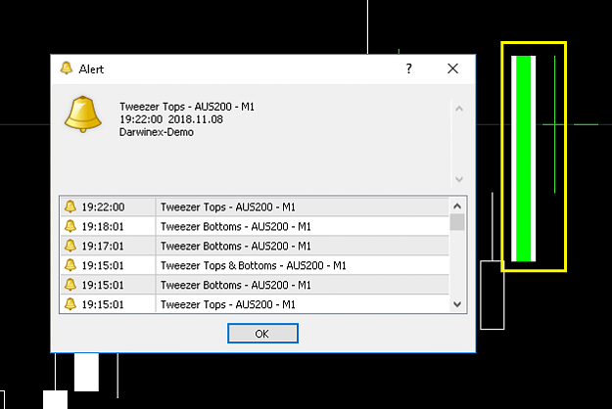
Task: Select the 19:15:01 Tweezer Tops alert row
Action: click(x=255, y=303)
